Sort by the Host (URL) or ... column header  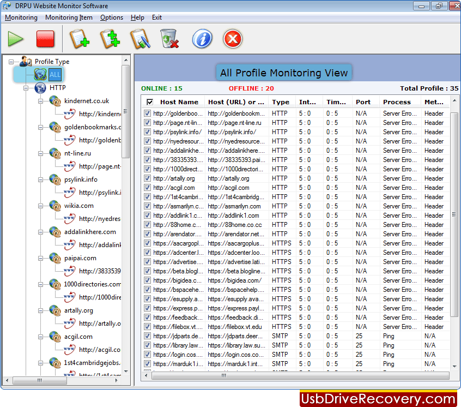pos(236,102)
